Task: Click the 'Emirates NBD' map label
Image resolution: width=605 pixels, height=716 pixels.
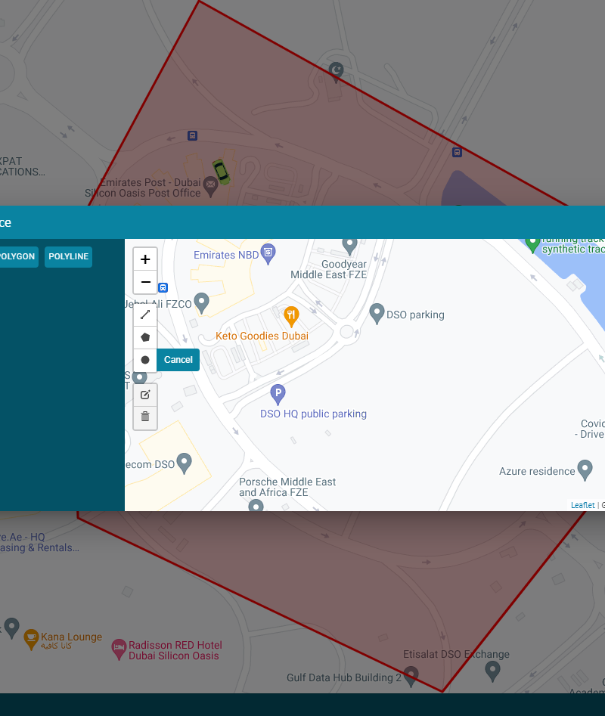Action: pos(226,255)
